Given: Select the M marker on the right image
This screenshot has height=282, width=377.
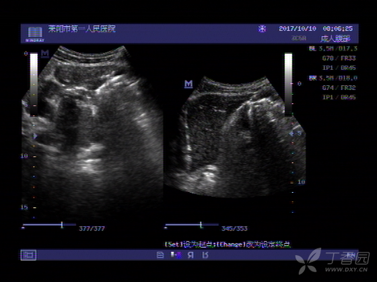Looking at the screenshot, I should coord(188,84).
